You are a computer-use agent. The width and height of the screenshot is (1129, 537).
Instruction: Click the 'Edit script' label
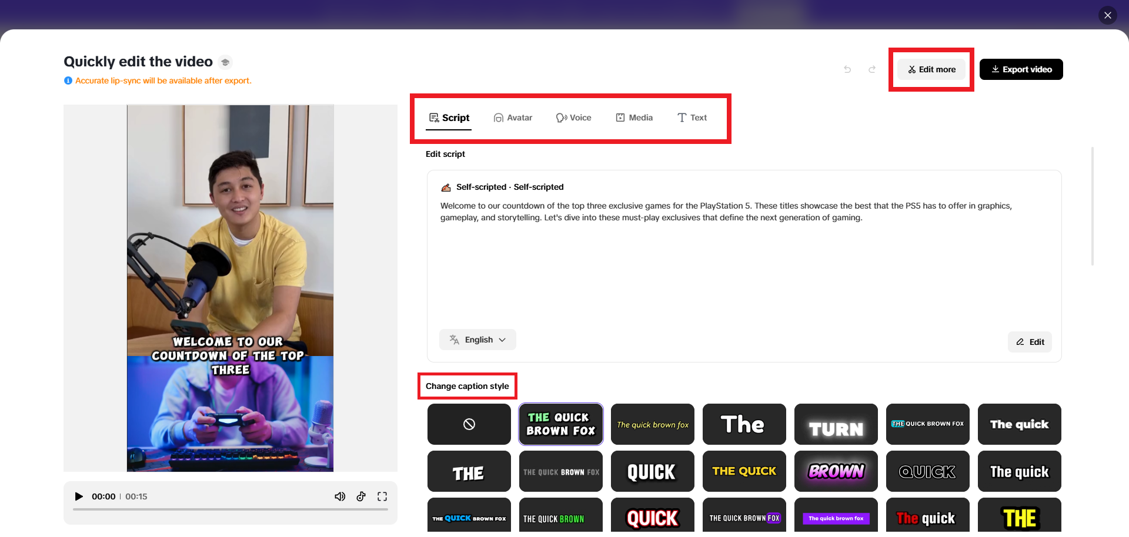pos(445,154)
